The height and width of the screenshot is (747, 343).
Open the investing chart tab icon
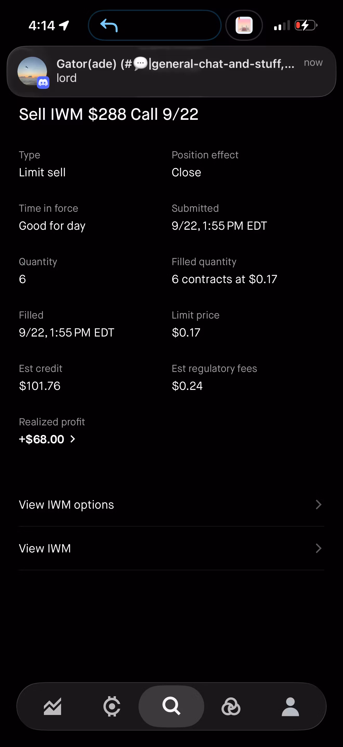point(52,706)
